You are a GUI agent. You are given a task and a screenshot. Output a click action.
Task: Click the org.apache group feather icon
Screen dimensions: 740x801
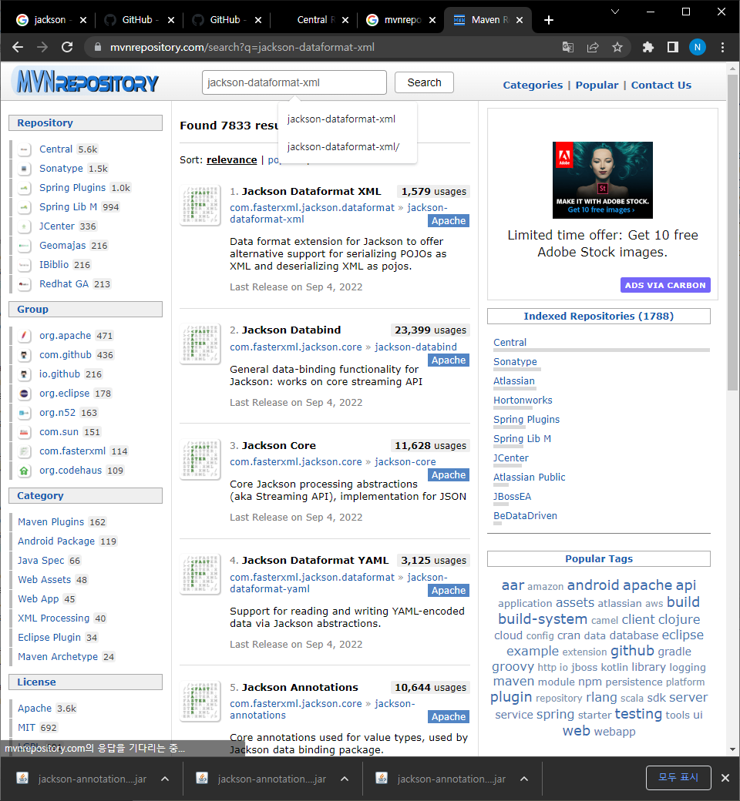[x=24, y=336]
